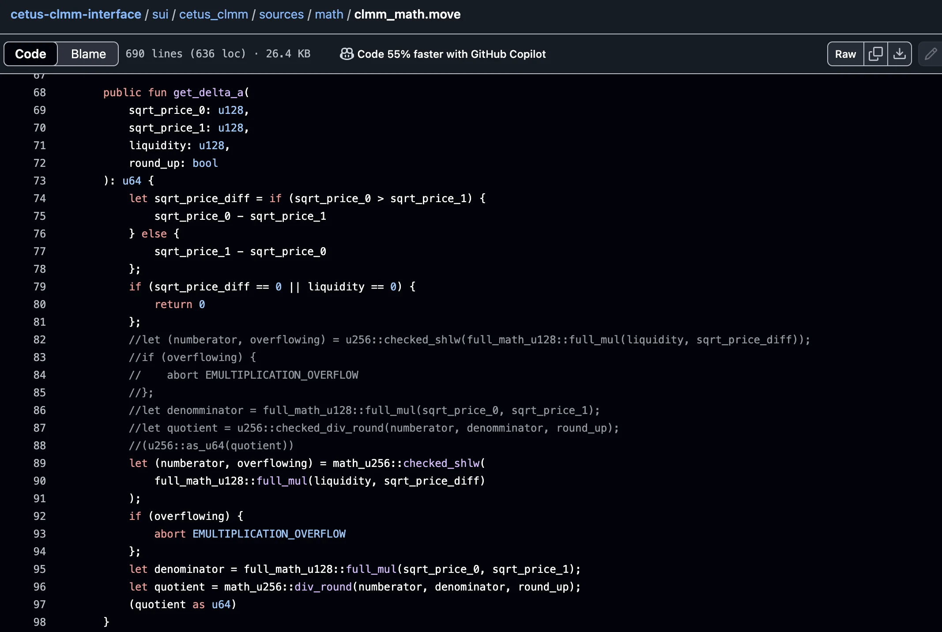The image size is (942, 632).
Task: Open cetus-clmm-interface repository breadcrumb
Action: (x=75, y=14)
